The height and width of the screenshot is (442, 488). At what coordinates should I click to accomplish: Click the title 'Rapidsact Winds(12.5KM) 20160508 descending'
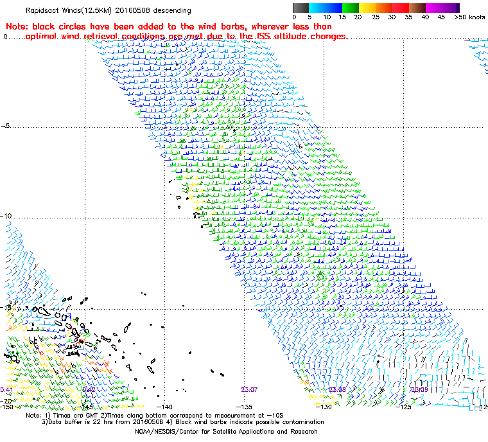pyautogui.click(x=109, y=10)
